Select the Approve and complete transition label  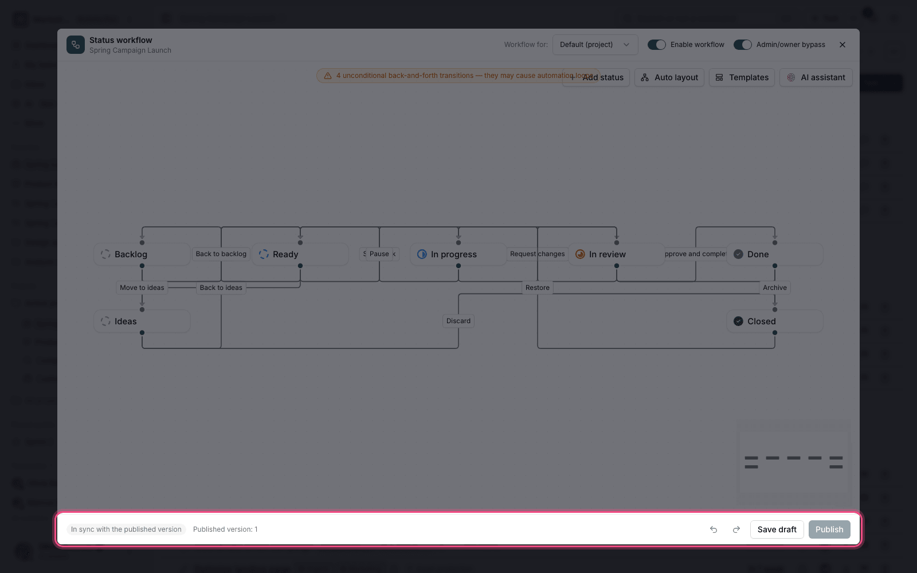[696, 254]
